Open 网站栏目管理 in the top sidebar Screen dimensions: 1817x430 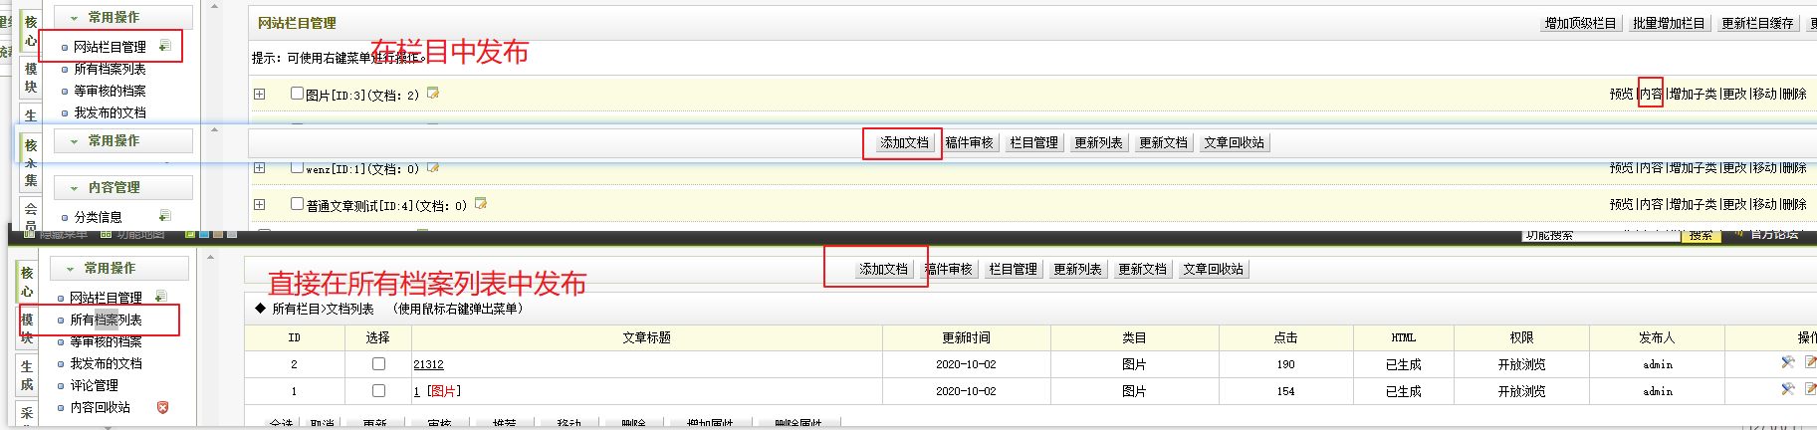tap(110, 47)
